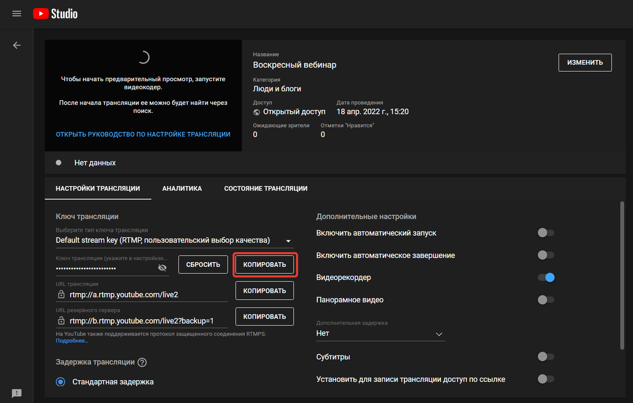The height and width of the screenshot is (403, 633).
Task: Toggle Включить автоматическое завершение switch
Action: point(545,255)
